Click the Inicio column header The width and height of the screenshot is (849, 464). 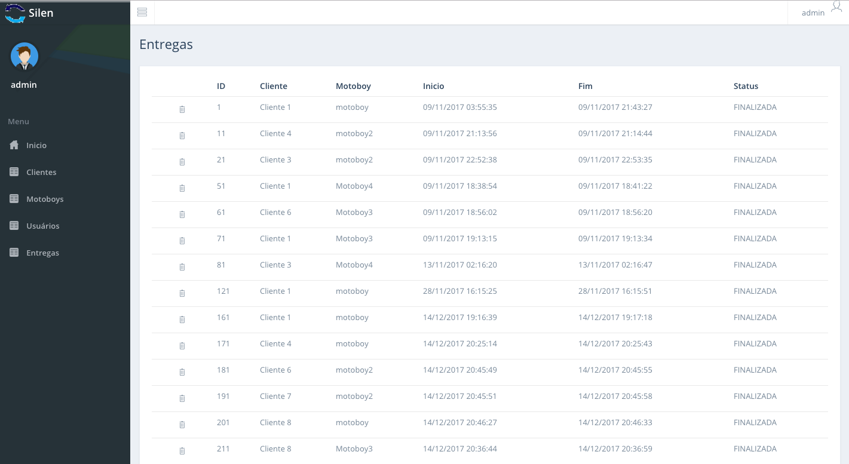point(433,86)
